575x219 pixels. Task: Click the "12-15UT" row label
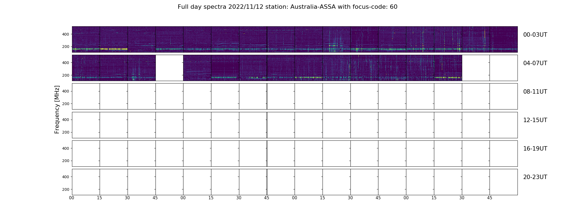(535, 120)
